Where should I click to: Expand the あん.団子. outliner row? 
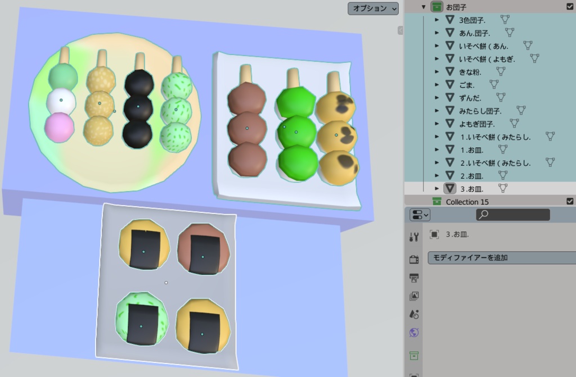click(x=436, y=33)
